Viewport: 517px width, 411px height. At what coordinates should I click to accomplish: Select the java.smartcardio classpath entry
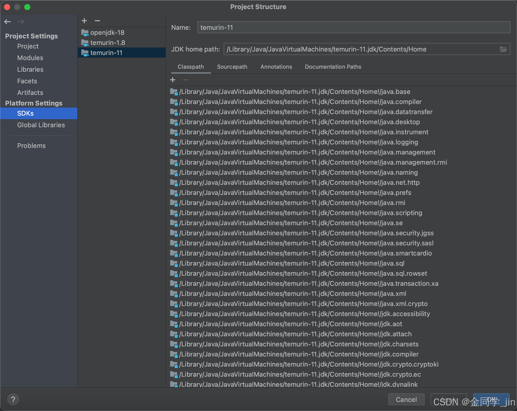click(x=305, y=253)
